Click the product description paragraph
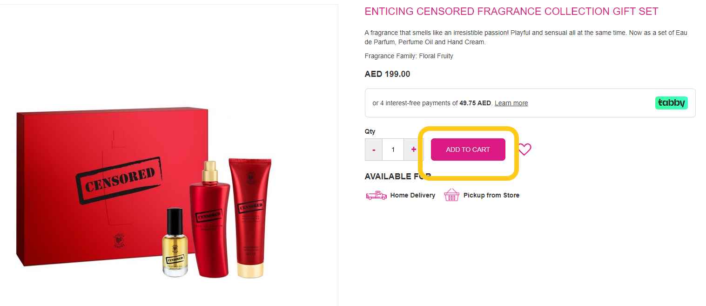Image resolution: width=706 pixels, height=306 pixels. 526,37
